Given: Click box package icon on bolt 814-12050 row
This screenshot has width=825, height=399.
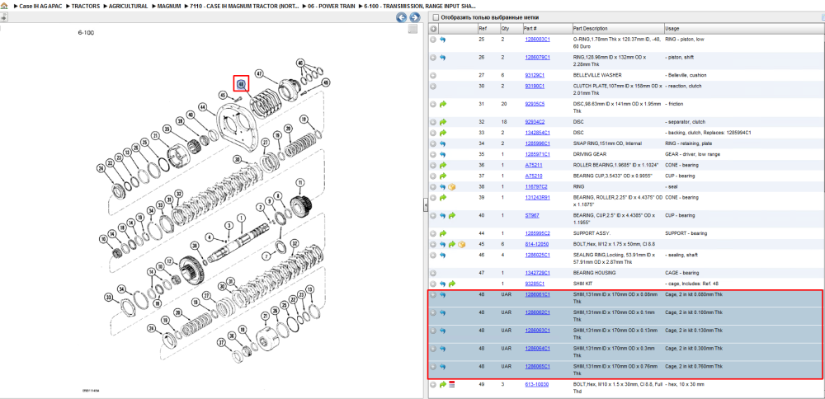Looking at the screenshot, I should click(x=460, y=245).
